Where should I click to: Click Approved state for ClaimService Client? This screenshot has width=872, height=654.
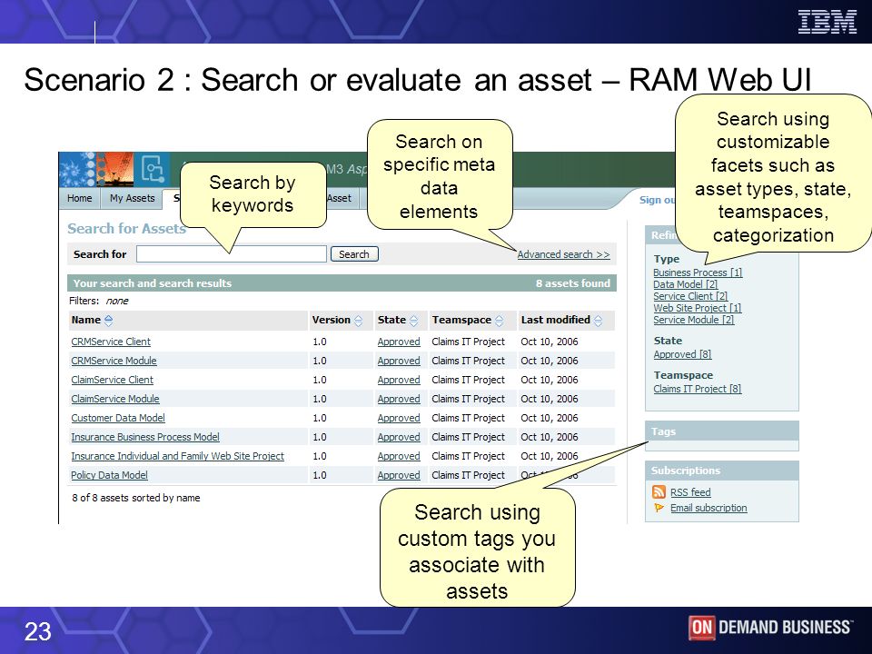[399, 380]
